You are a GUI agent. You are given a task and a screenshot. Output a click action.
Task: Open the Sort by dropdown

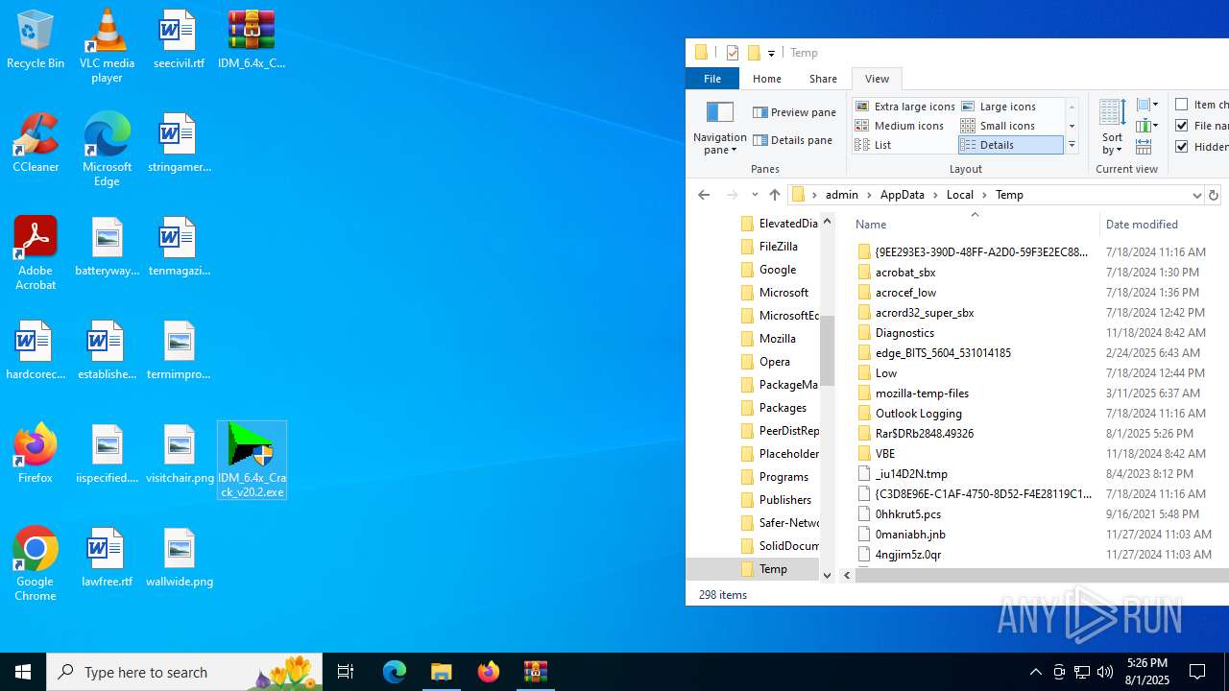[1112, 127]
